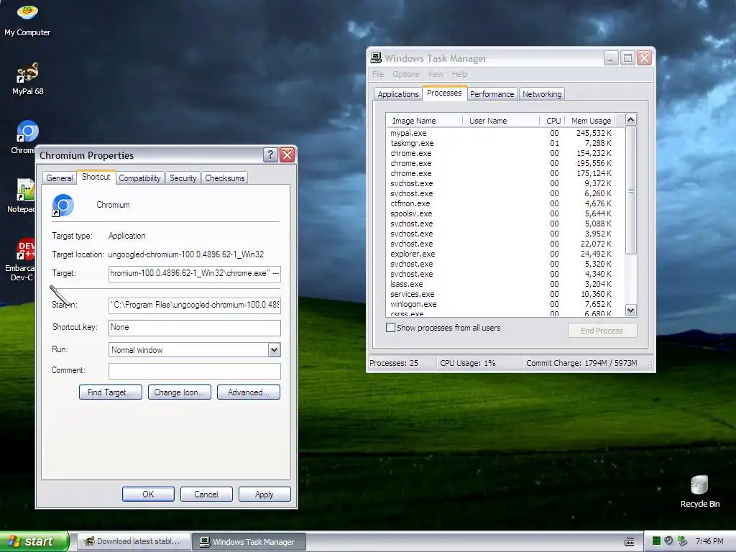736x552 pixels.
Task: Sort by User Name column header
Action: tap(501, 121)
